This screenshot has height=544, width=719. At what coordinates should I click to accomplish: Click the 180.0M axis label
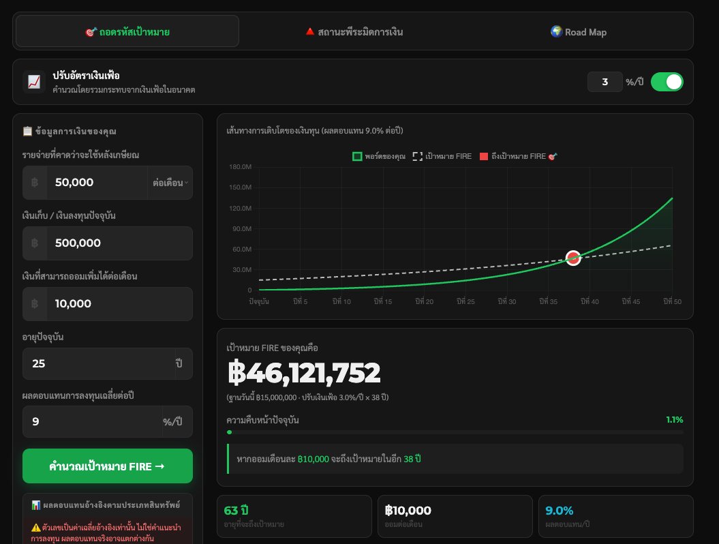pos(241,166)
